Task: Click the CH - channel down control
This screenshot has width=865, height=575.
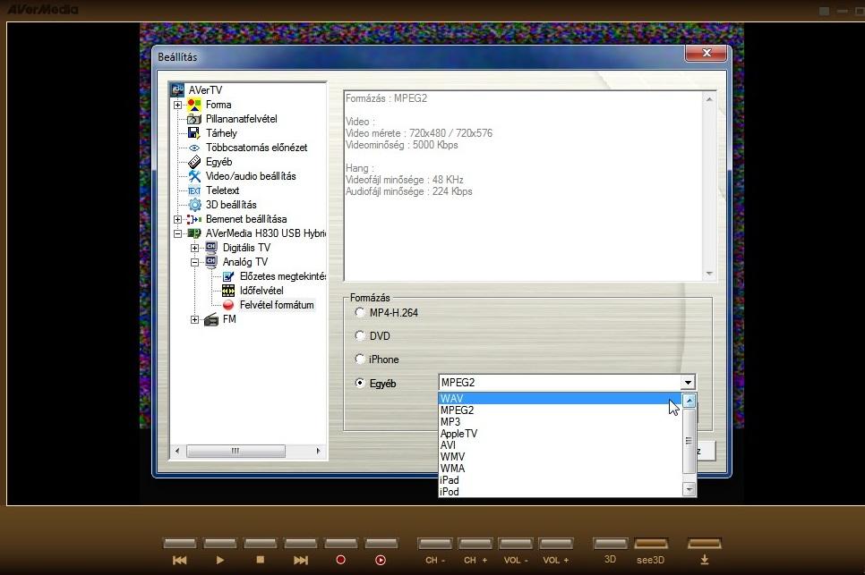Action: [x=435, y=560]
